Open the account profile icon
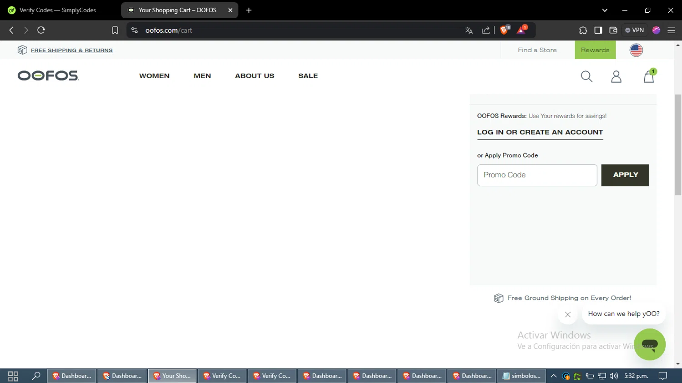 point(616,76)
